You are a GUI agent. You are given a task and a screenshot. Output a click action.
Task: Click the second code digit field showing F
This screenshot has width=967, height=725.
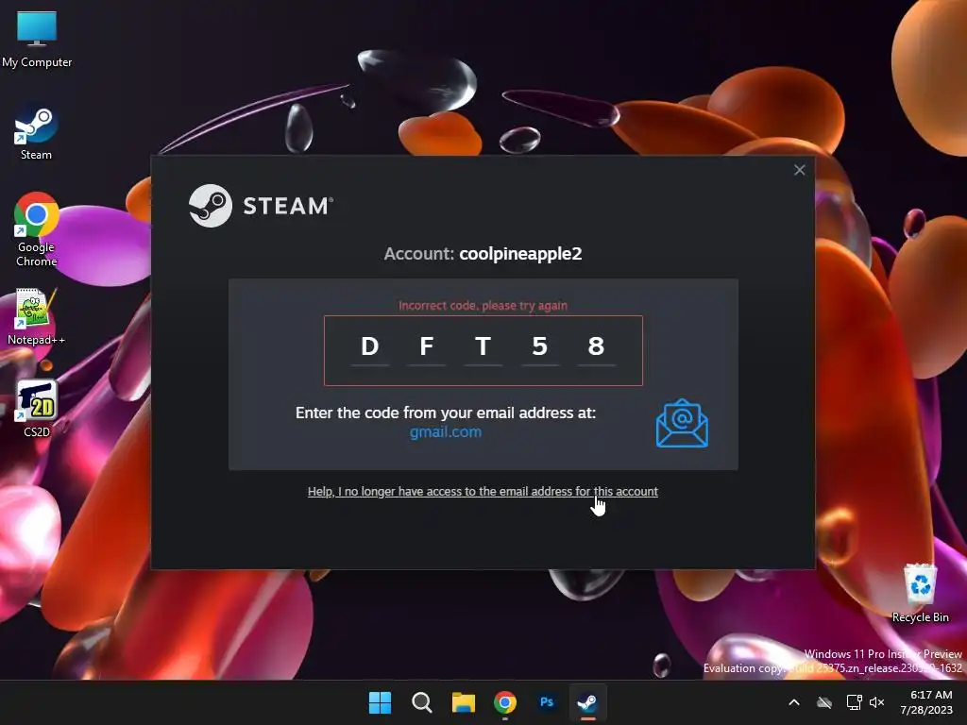(x=427, y=347)
